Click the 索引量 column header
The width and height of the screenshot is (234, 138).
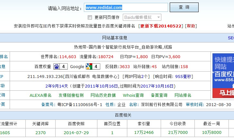point(144,124)
